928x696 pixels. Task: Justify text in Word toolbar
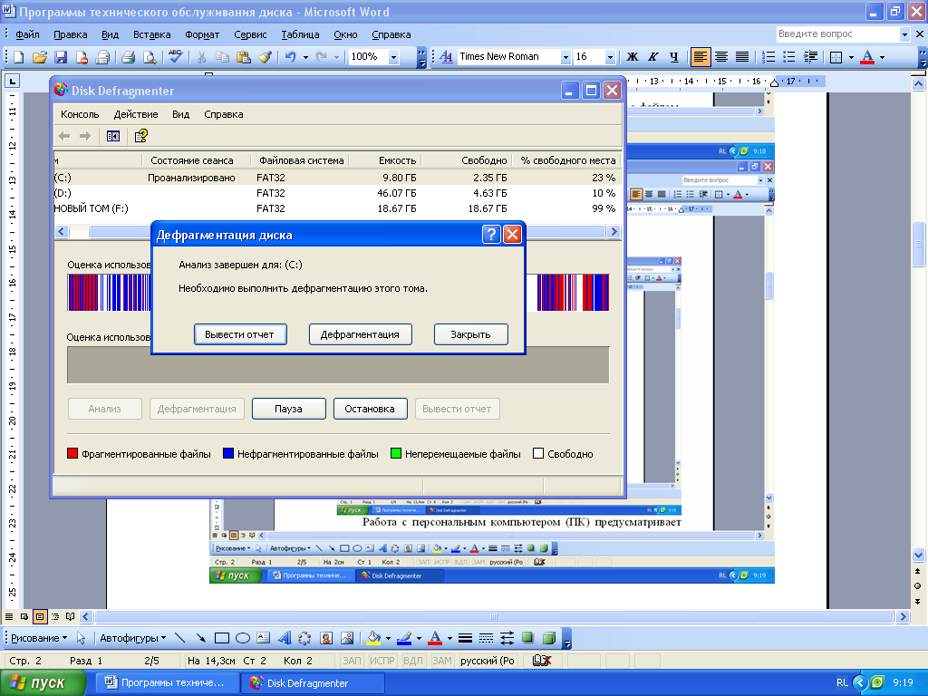[741, 57]
